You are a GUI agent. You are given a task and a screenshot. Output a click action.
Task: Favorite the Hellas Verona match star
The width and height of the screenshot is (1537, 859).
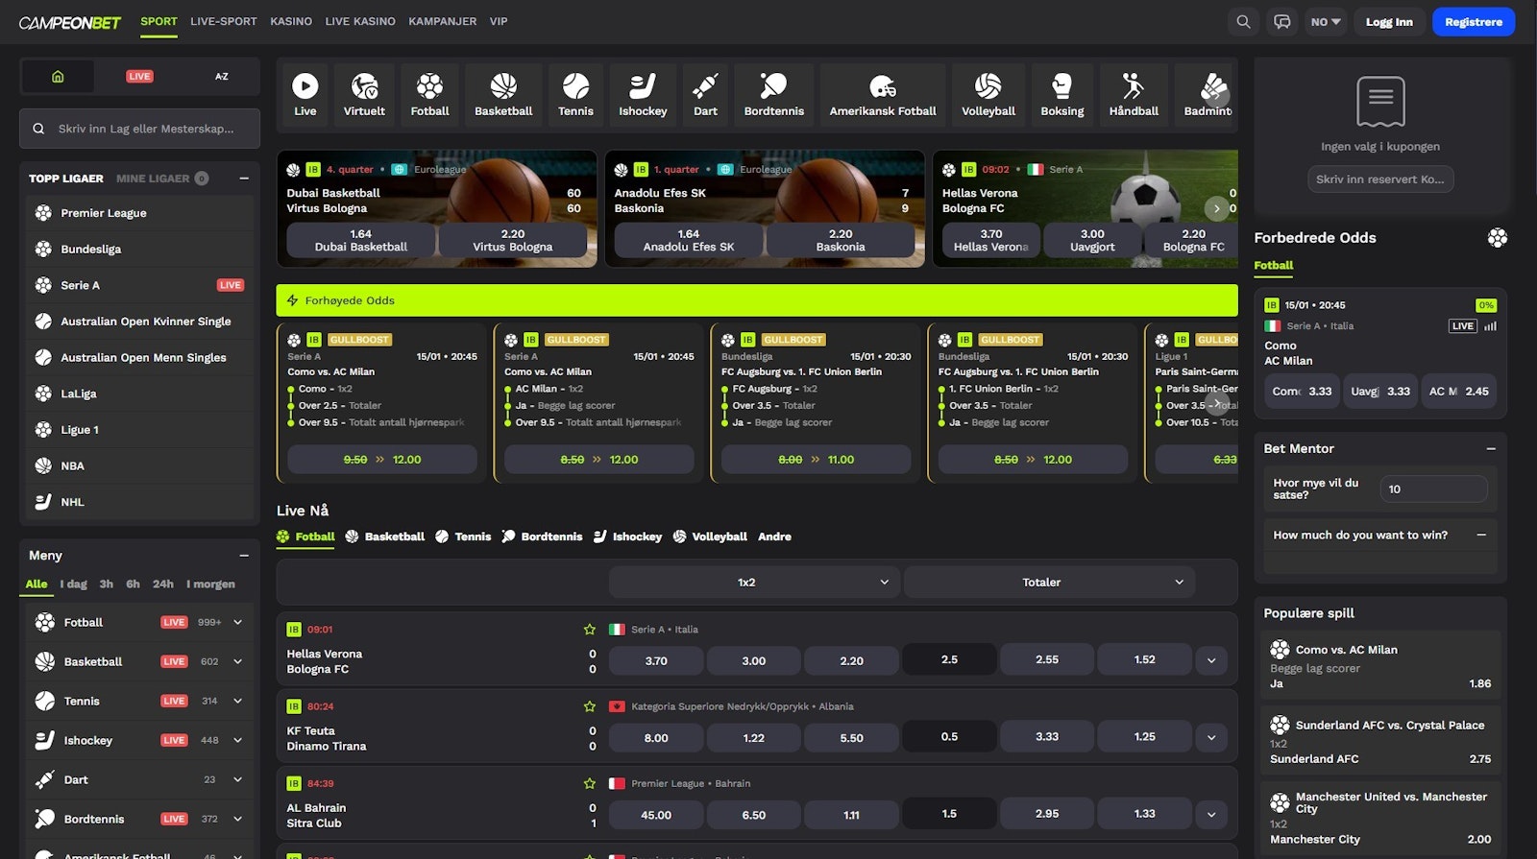click(x=590, y=630)
